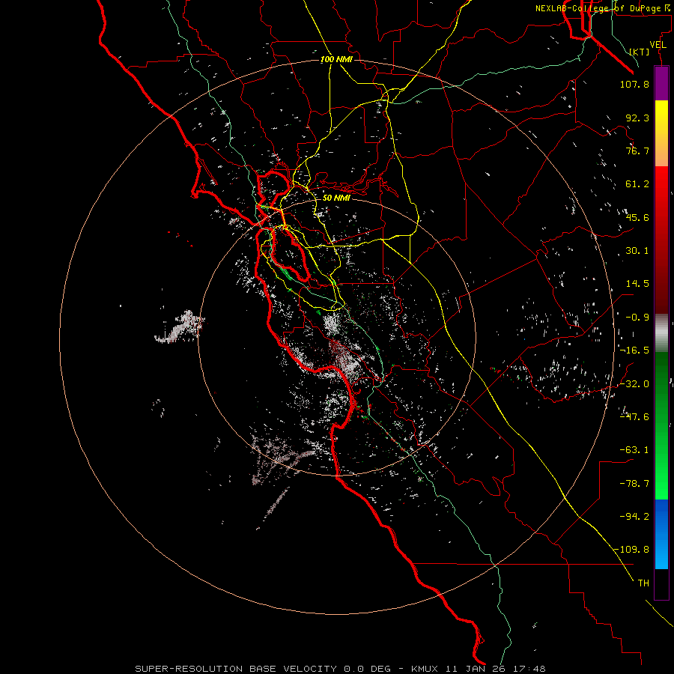The height and width of the screenshot is (674, 674).
Task: Click the 14.5 velocity scale value
Action: point(637,284)
